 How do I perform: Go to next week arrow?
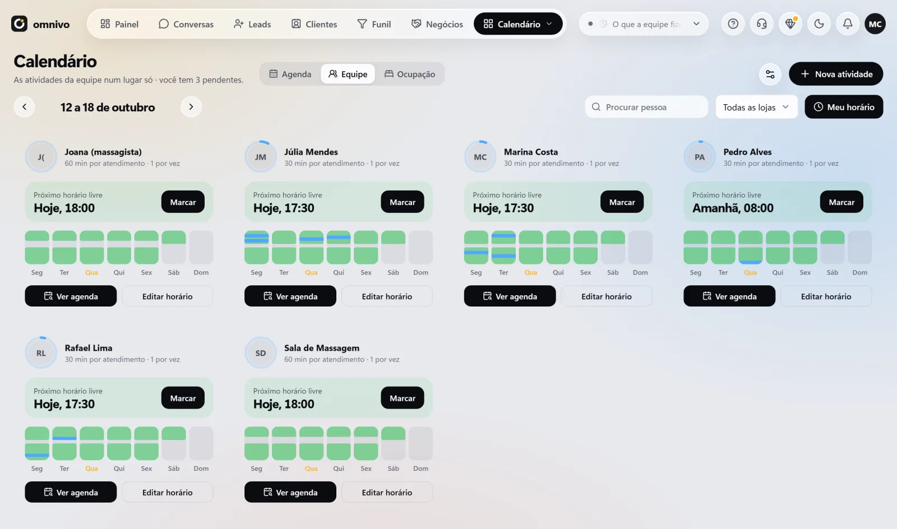191,106
